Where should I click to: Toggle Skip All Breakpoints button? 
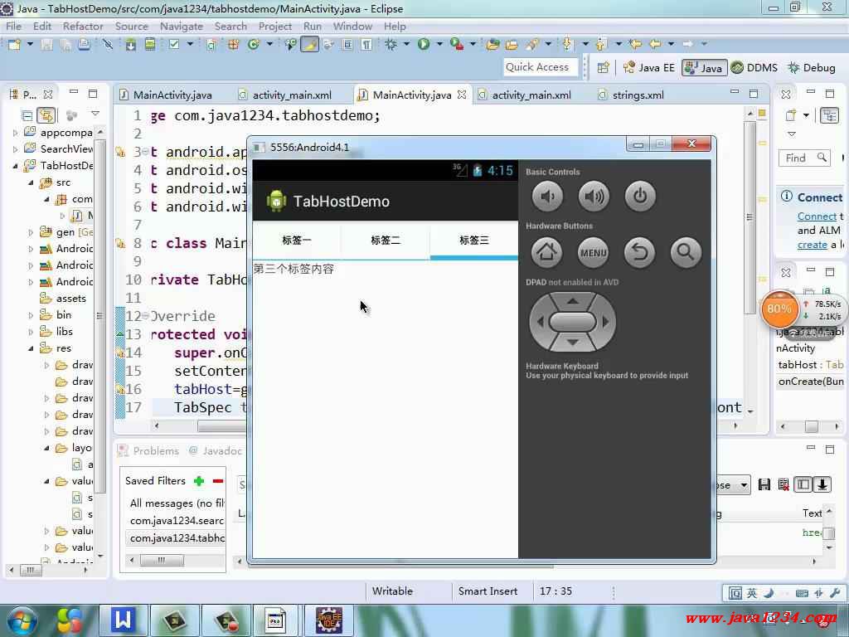pos(108,44)
